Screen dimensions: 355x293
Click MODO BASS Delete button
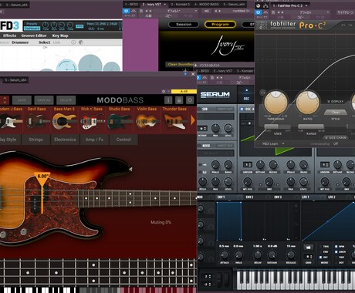[x=66, y=100]
